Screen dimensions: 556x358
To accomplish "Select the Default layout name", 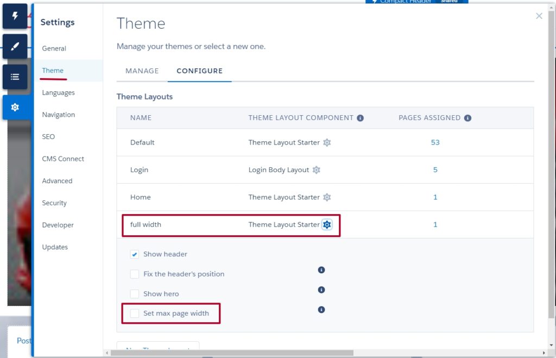I will [142, 143].
